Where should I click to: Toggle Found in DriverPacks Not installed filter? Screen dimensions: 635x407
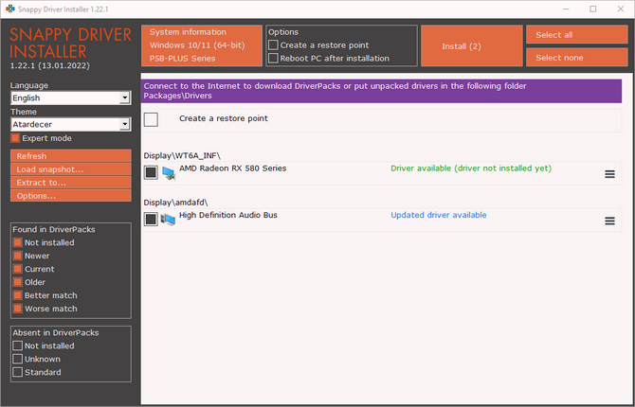click(17, 242)
